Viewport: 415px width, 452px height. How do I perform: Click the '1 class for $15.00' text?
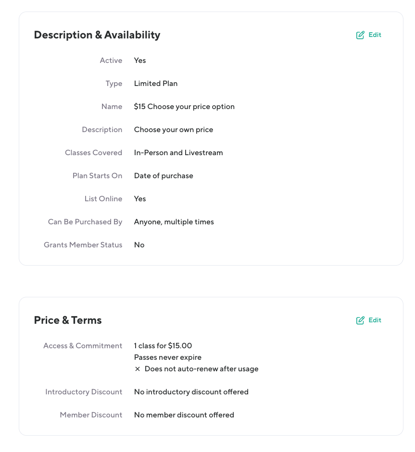(x=163, y=346)
